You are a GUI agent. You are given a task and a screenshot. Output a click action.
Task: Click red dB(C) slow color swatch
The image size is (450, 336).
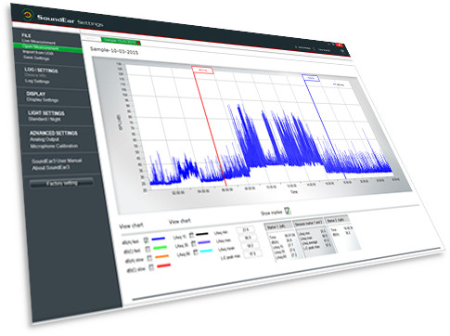[x=164, y=265]
